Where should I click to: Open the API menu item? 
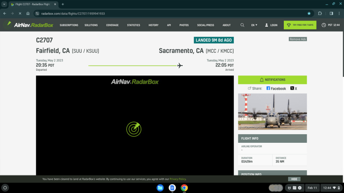click(x=169, y=25)
